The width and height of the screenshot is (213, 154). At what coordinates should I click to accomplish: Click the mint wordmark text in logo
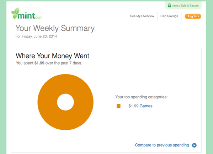click(26, 16)
